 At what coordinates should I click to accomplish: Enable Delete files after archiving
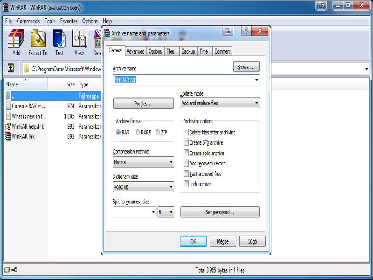186,132
